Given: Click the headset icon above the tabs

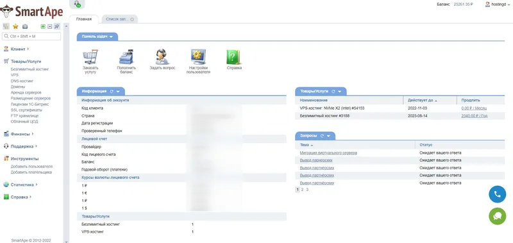Looking at the screenshot, I should coord(77,4).
